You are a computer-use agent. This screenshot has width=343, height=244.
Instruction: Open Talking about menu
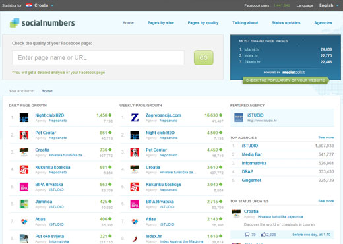click(245, 23)
